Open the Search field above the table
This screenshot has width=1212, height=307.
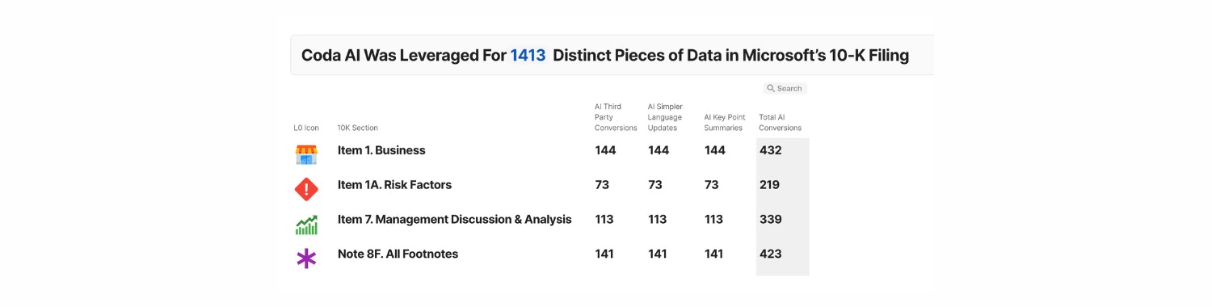pos(785,88)
